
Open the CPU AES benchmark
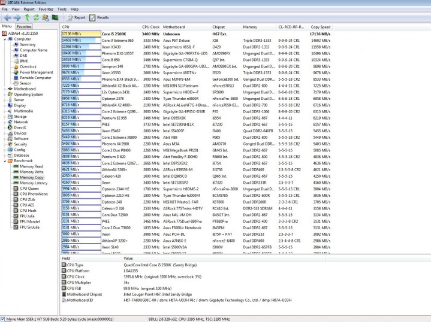click(24, 205)
